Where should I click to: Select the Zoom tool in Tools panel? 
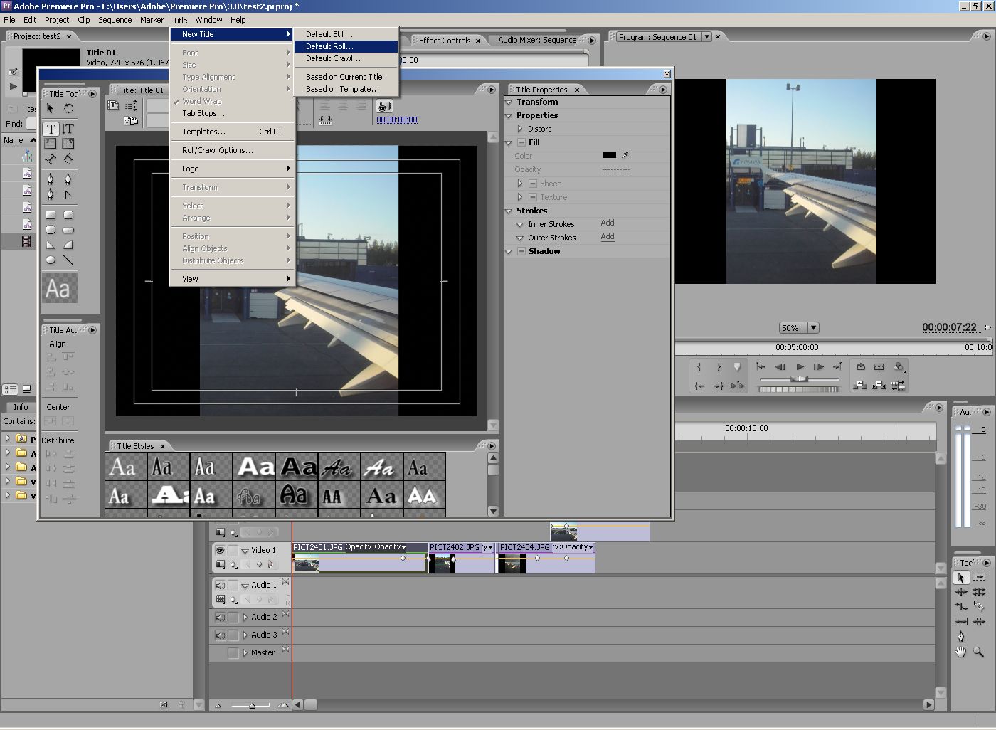[978, 651]
